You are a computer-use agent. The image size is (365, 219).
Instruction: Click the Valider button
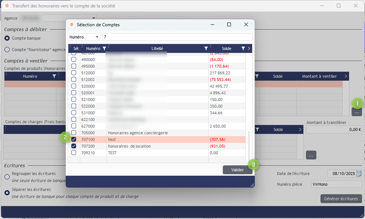point(237,170)
